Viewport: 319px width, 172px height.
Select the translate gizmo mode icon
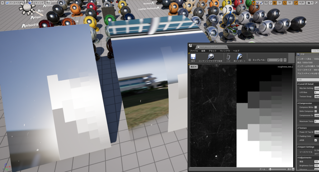tap(254, 3)
